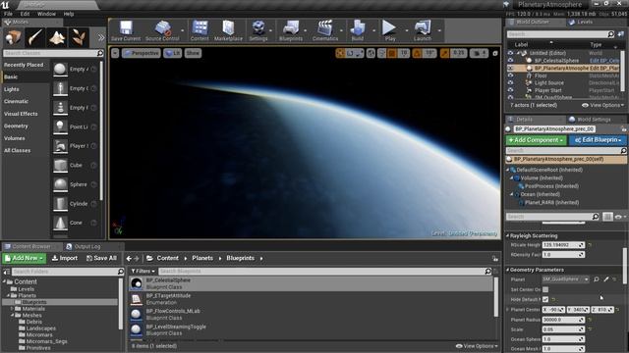Toggle rotation snapping in viewport toolbar
This screenshot has height=353, width=629.
[x=417, y=53]
